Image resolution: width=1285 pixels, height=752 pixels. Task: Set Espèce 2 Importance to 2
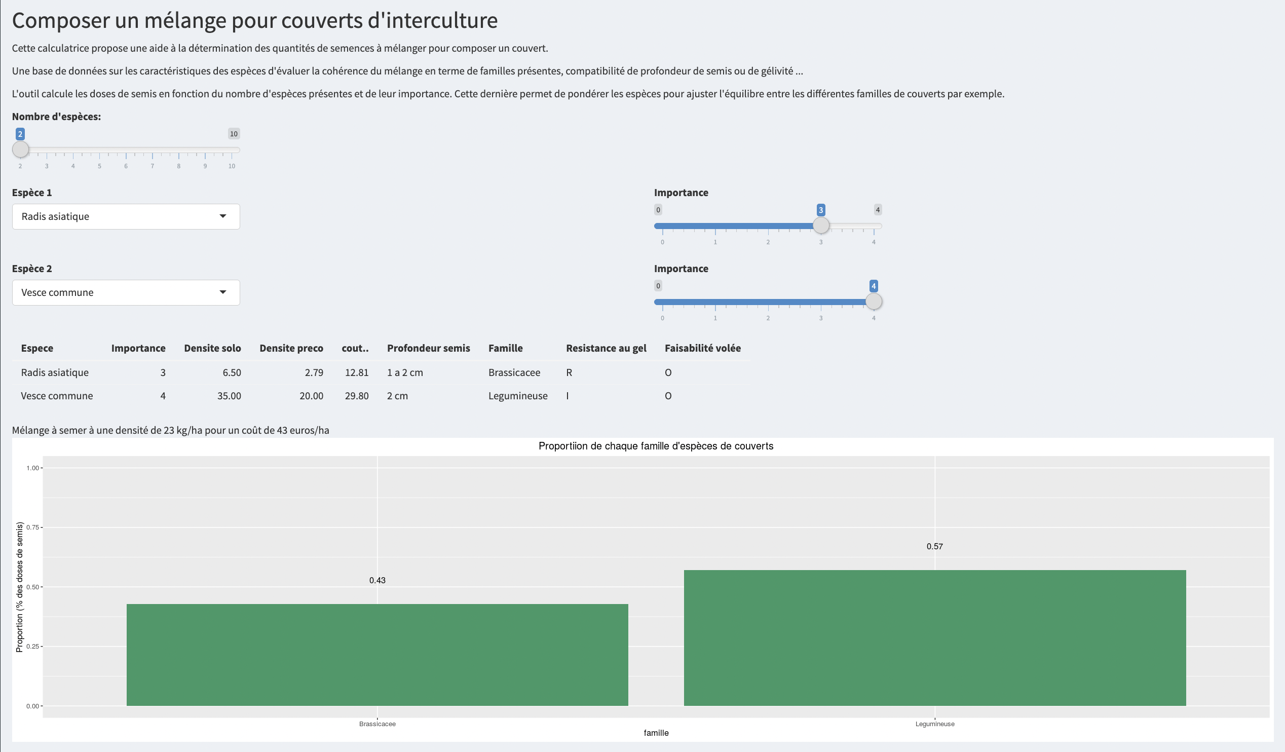click(x=768, y=302)
